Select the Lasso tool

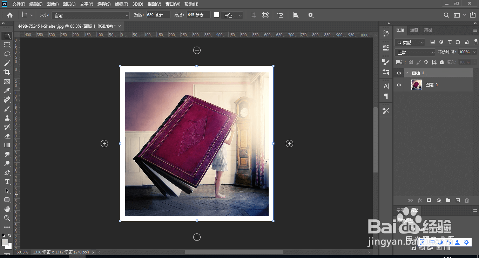tap(7, 54)
